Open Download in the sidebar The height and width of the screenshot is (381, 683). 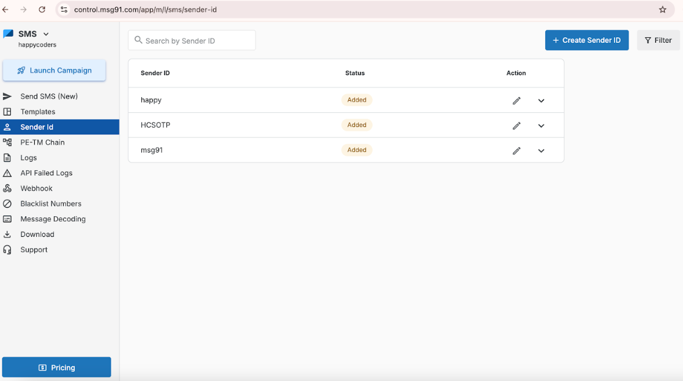60,234
